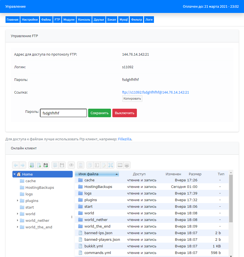Expand the world_the_end folder in the tree
This screenshot has height=257, width=244.
pos(18,227)
